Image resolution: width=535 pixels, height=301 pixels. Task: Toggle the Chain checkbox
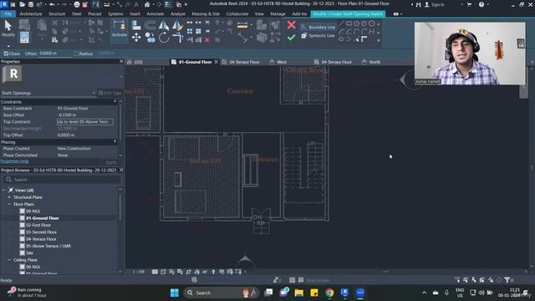6,54
